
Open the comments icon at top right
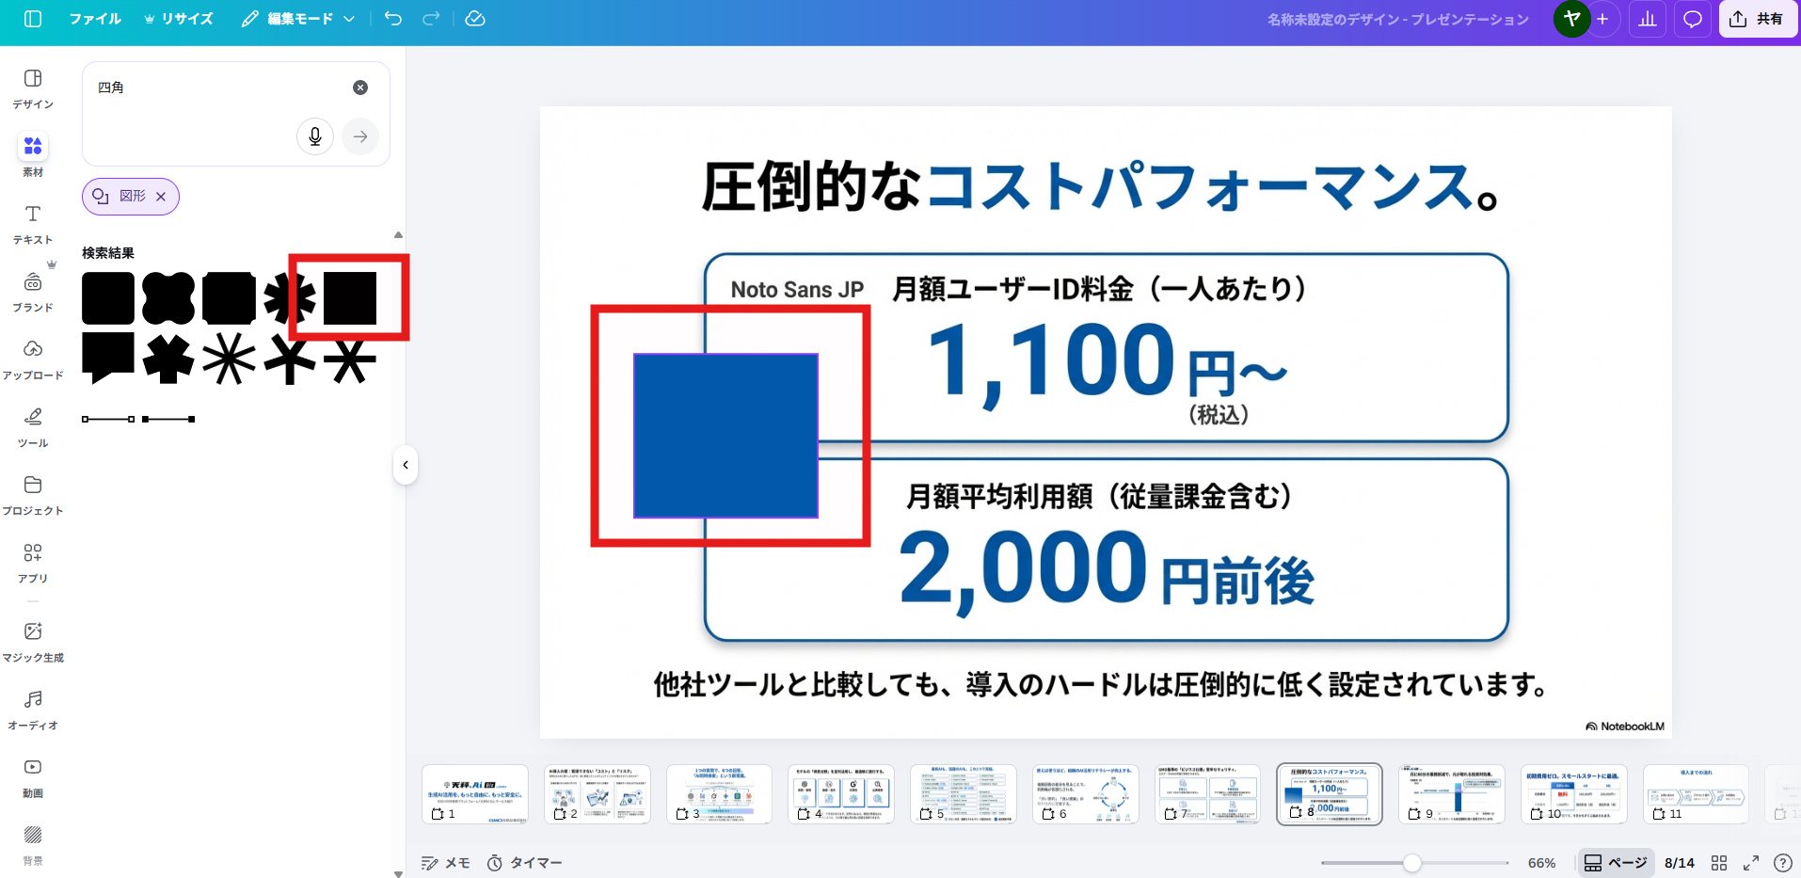1692,18
